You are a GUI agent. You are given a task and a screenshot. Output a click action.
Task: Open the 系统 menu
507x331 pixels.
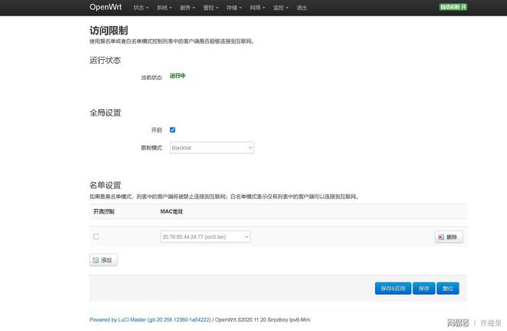[x=164, y=8]
